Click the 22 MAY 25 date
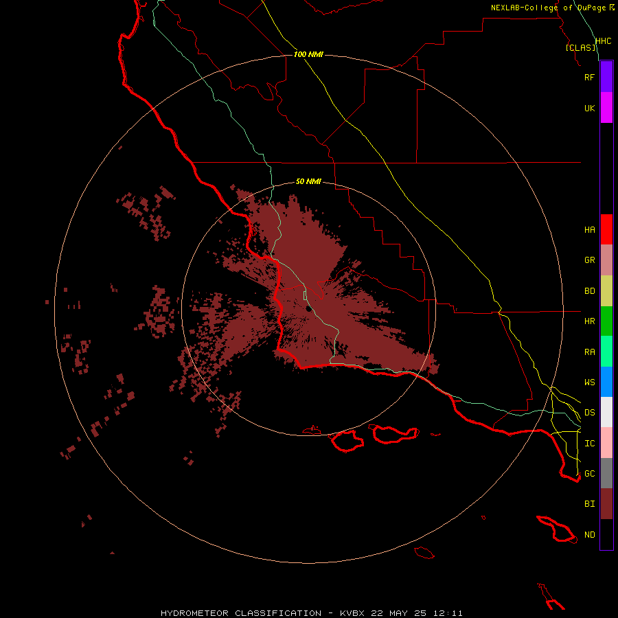 [x=399, y=613]
